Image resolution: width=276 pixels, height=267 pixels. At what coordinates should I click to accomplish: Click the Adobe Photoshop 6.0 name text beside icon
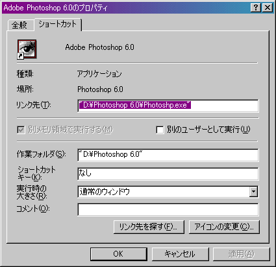[x=99, y=47]
